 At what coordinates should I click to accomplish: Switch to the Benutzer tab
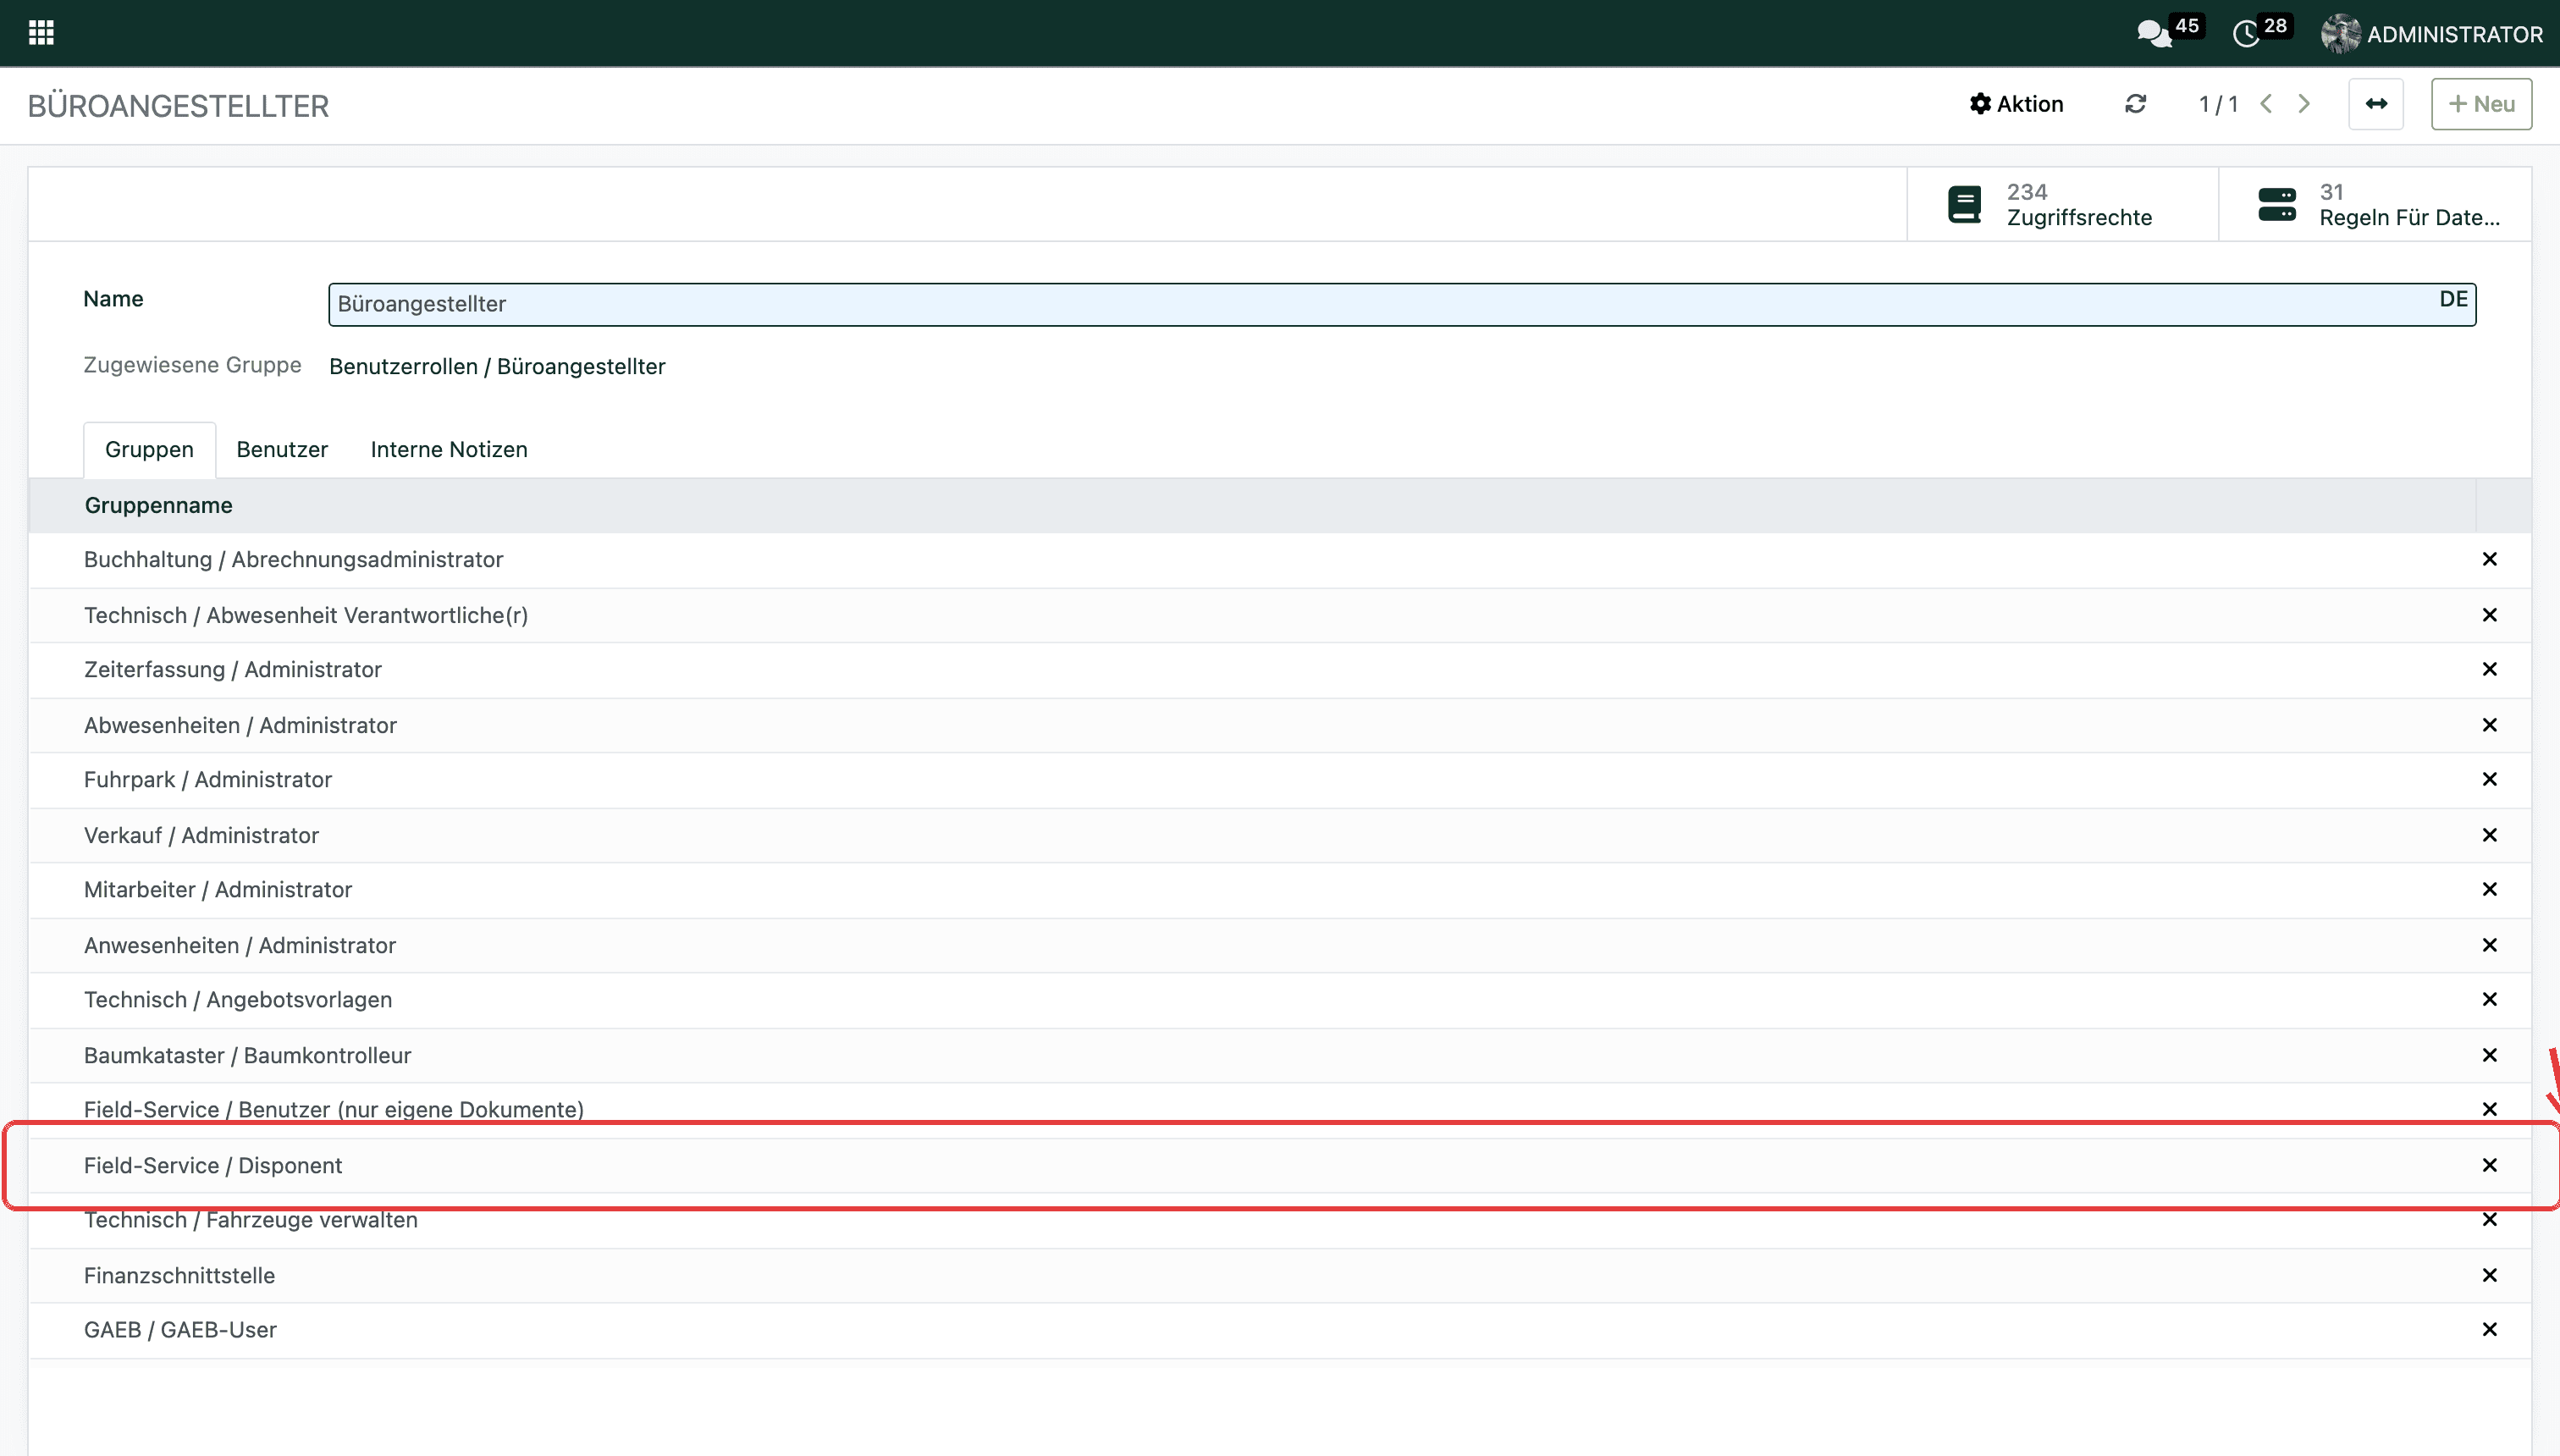click(x=282, y=449)
